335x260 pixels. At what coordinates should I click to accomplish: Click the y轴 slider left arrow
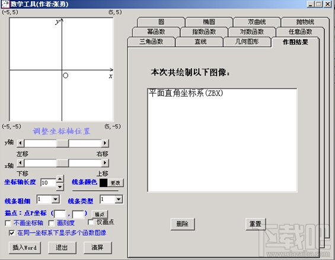20,143
